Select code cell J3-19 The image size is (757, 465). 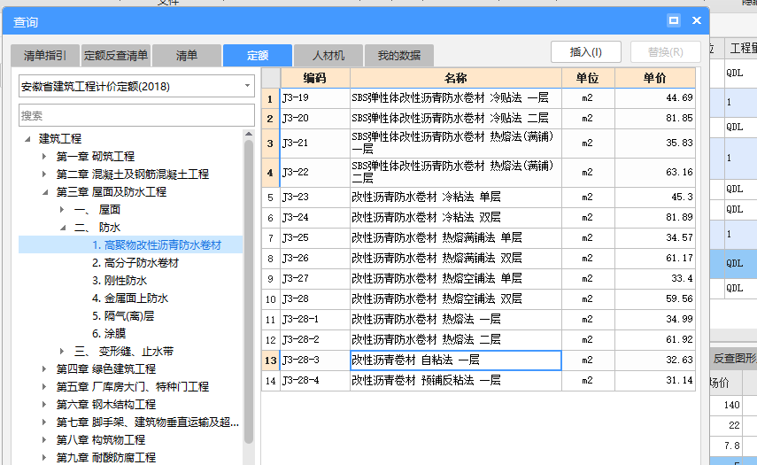click(315, 98)
